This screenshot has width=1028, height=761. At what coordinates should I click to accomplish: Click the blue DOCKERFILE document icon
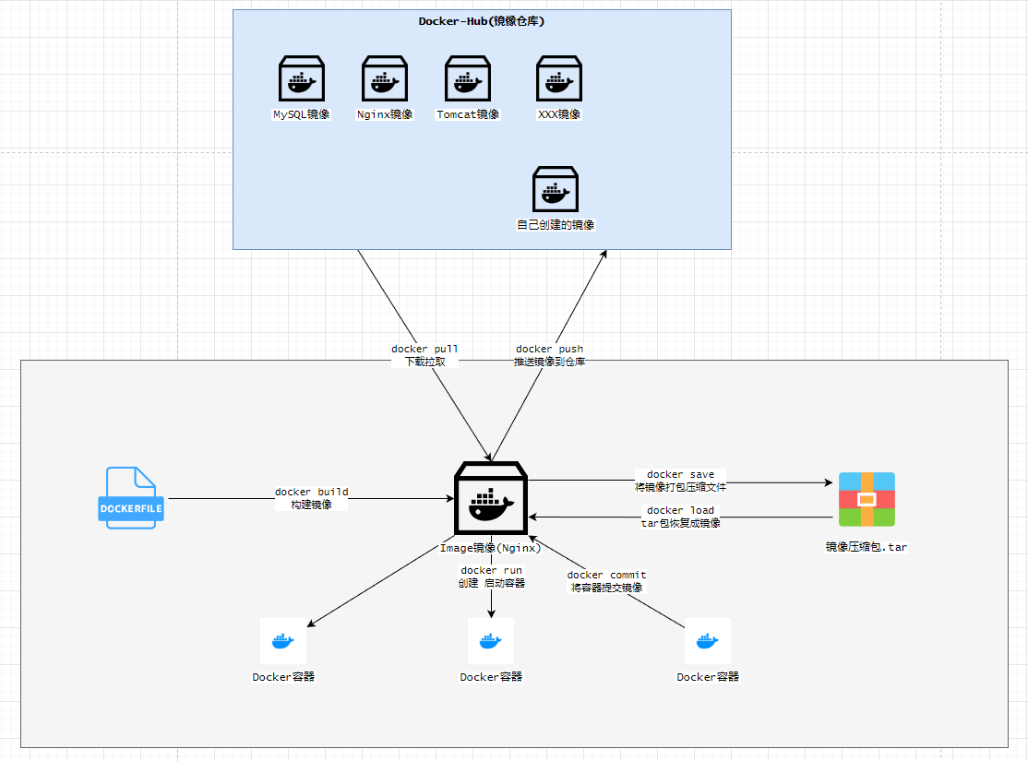pos(131,498)
